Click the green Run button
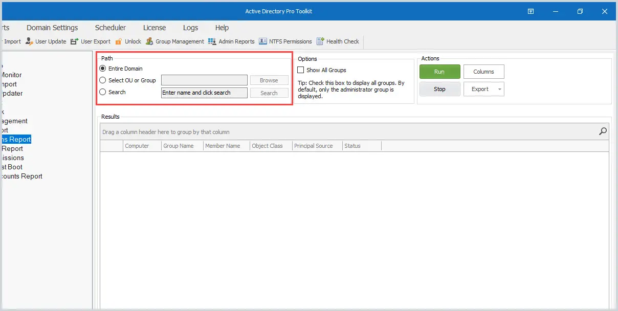 (440, 72)
